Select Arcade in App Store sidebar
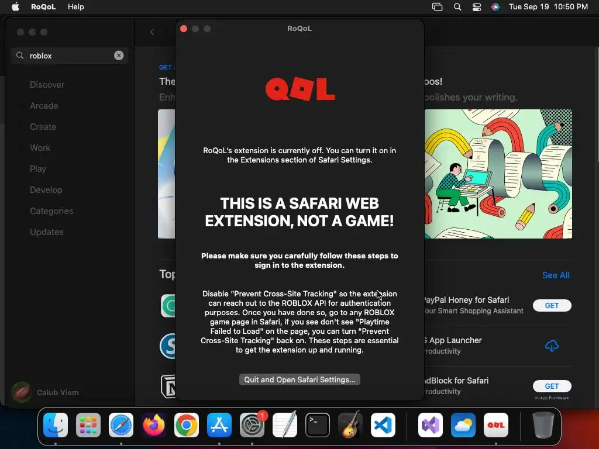This screenshot has height=449, width=599. pos(44,106)
